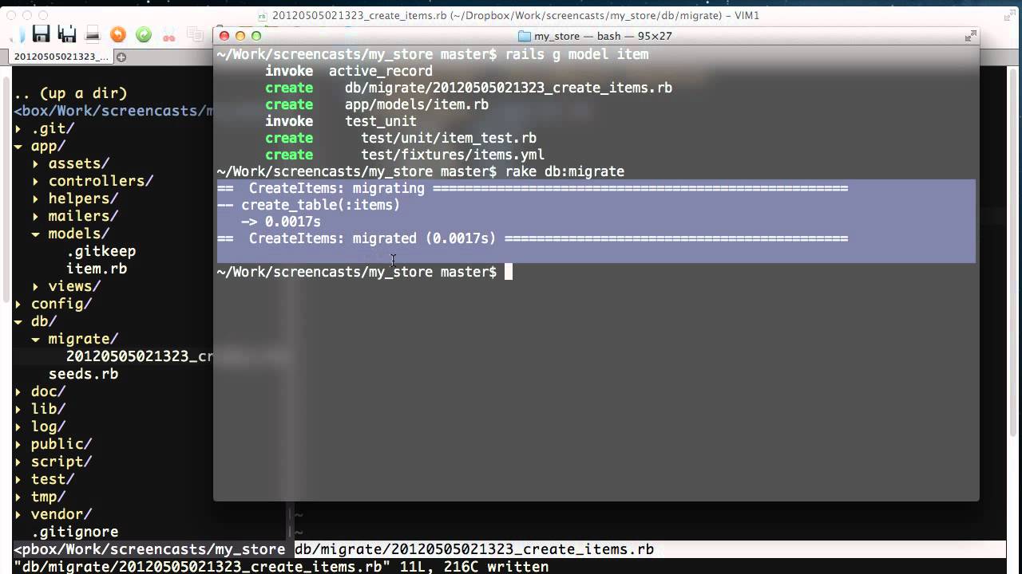The height and width of the screenshot is (574, 1022).
Task: Click the terminal title 'my_store — bash — 95×27'
Action: pos(603,36)
